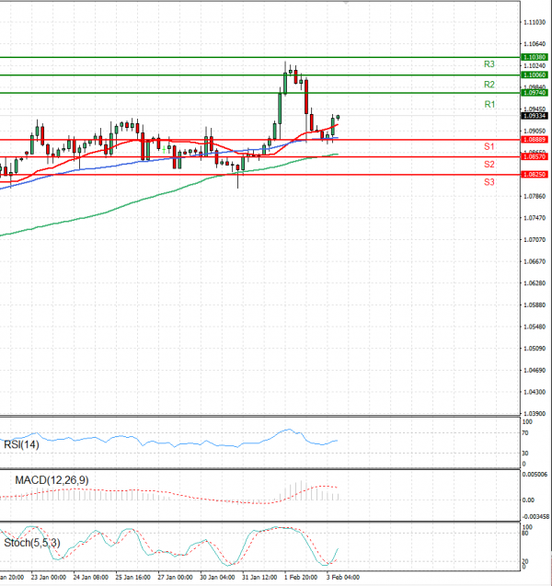This screenshot has height=586, width=552.
Task: Click the 25 Jan 16:00 time label
Action: (x=132, y=578)
